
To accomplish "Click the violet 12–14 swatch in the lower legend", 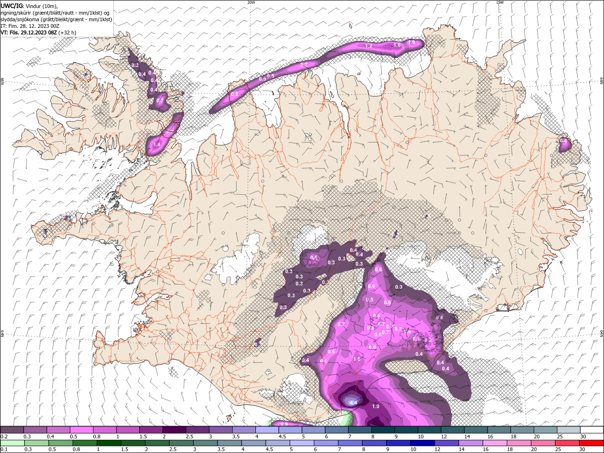I will [x=446, y=443].
